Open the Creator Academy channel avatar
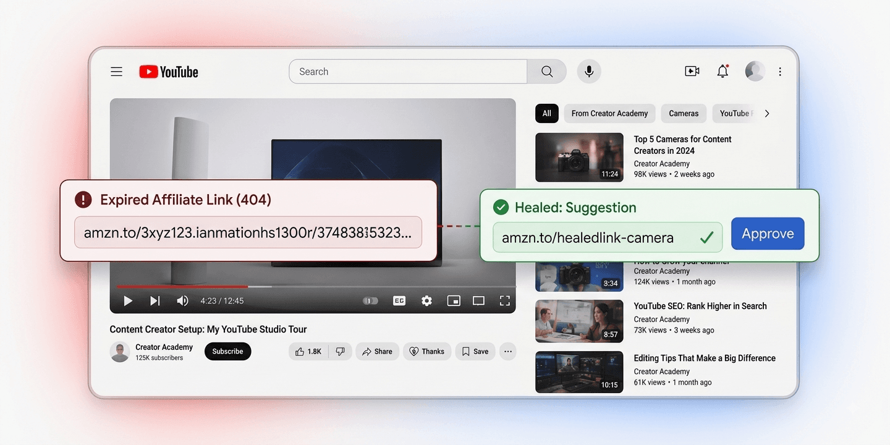 point(120,352)
